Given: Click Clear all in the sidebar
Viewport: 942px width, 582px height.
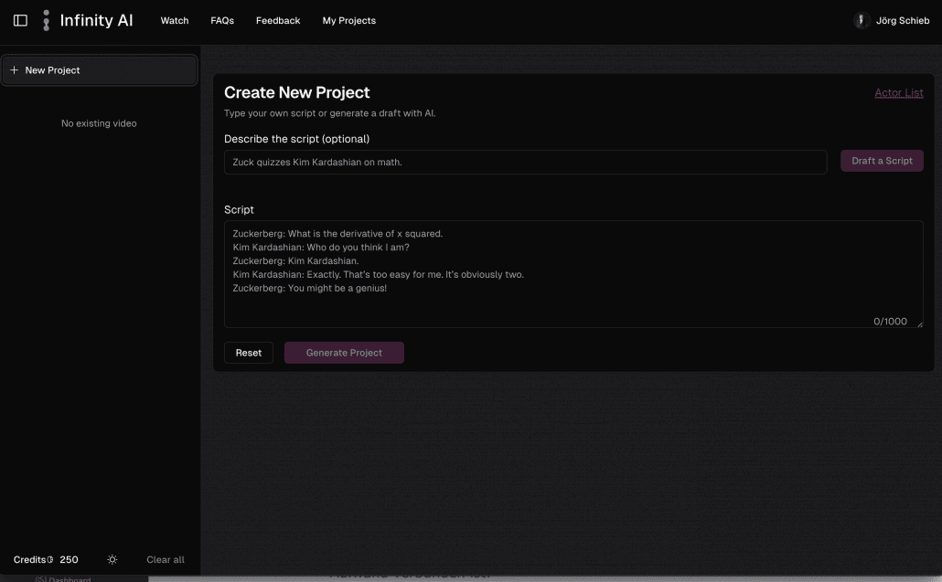Looking at the screenshot, I should tap(166, 559).
